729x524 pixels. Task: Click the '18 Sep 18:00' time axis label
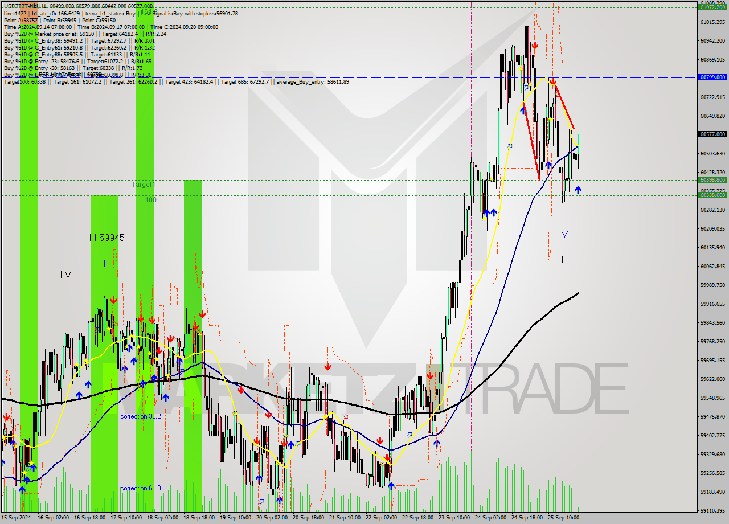coord(198,518)
